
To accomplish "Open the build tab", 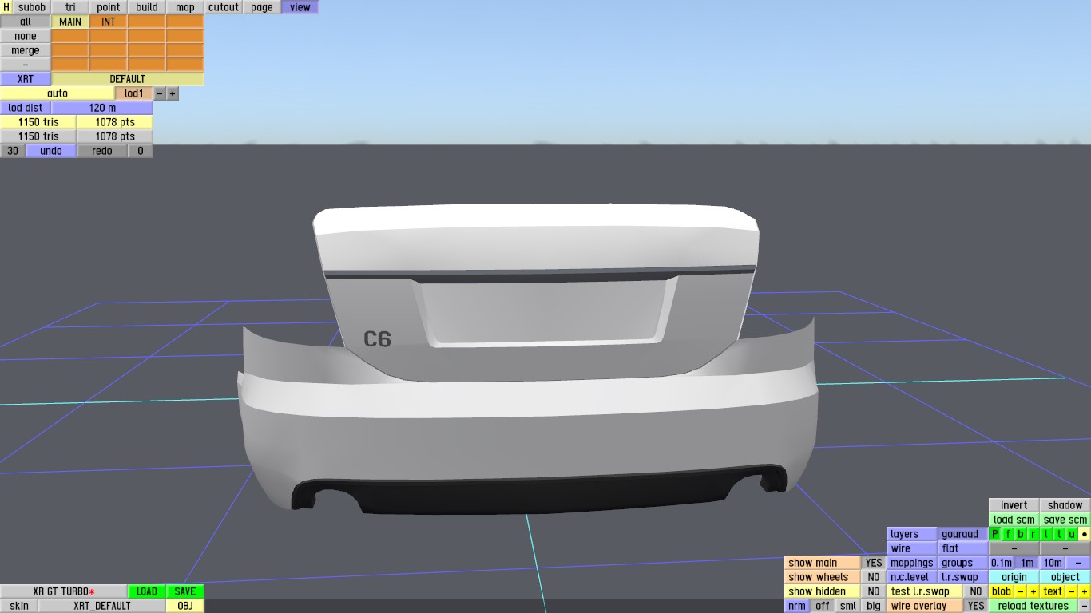I will 147,7.
